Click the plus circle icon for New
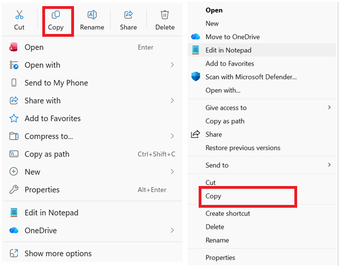The width and height of the screenshot is (350, 269). point(14,172)
